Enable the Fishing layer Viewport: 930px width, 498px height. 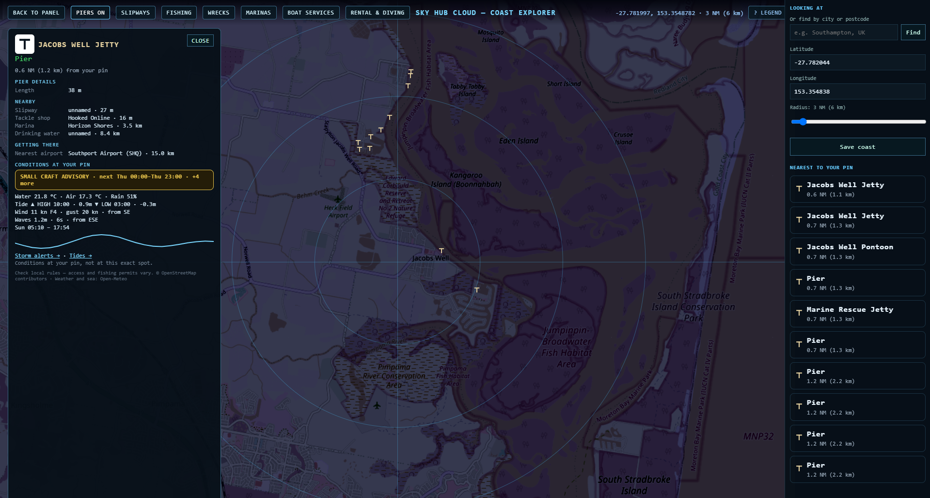179,13
